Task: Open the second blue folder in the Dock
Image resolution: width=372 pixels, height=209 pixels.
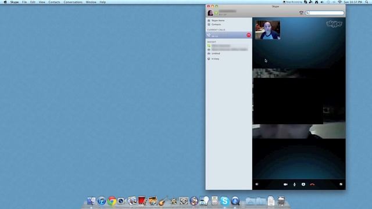Action: pyautogui.click(x=261, y=201)
